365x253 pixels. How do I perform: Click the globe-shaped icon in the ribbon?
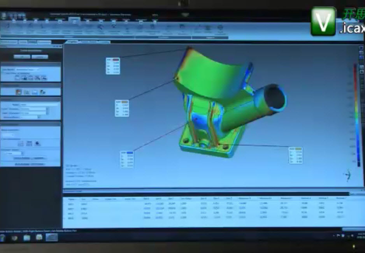(220, 28)
